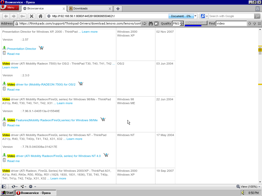262x196 pixels.
Task: Click the Search with Google field
Action: tap(231, 16)
